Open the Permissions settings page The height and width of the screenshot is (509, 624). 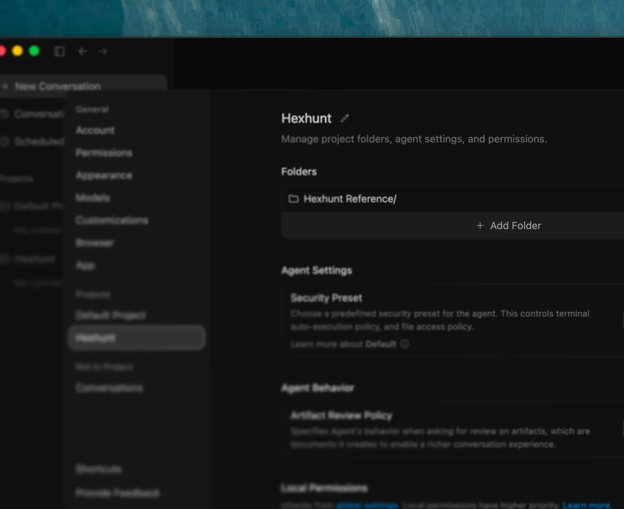pos(104,153)
